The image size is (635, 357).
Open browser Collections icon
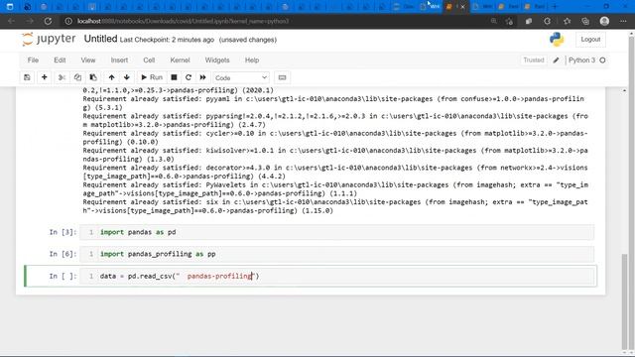[585, 21]
